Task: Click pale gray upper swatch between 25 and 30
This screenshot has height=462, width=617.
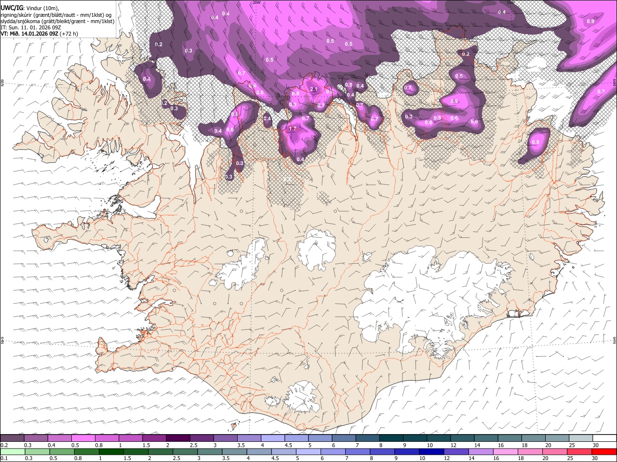Action: click(581, 438)
